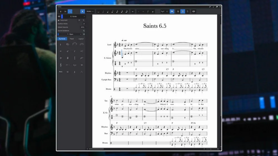The width and height of the screenshot is (278, 156).
Task: Click the 'Drums' label in first system
Action: pos(108,89)
